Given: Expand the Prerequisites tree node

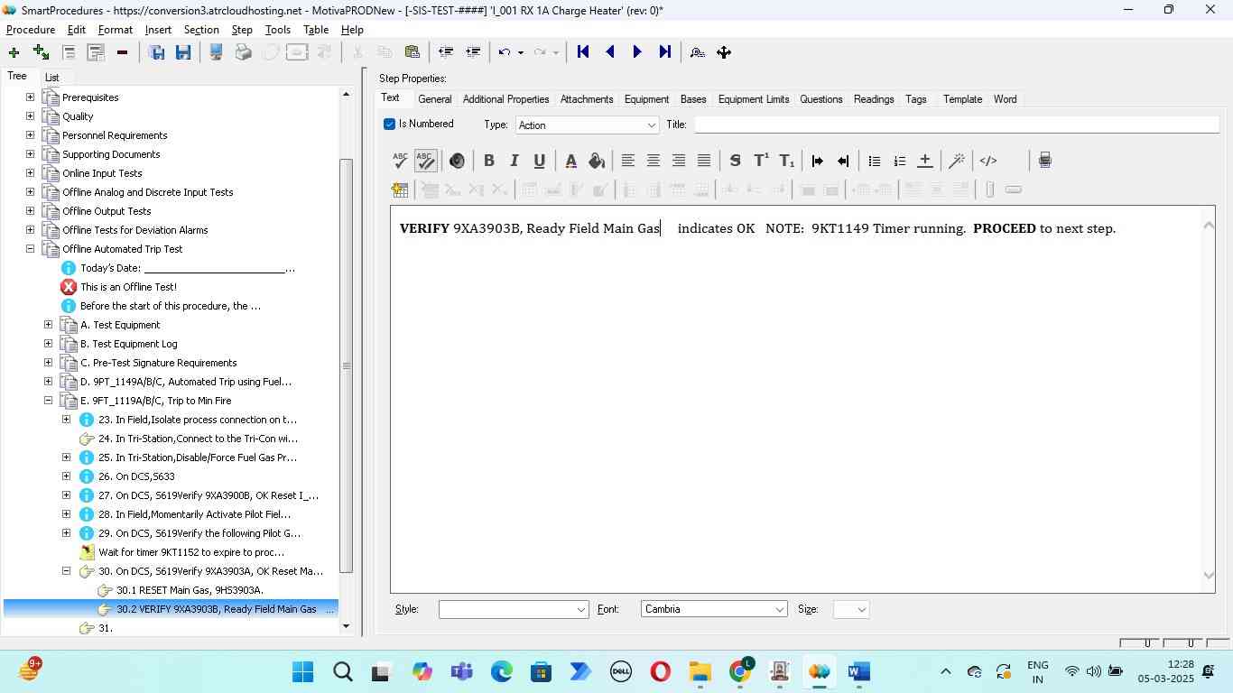Looking at the screenshot, I should click(x=30, y=97).
